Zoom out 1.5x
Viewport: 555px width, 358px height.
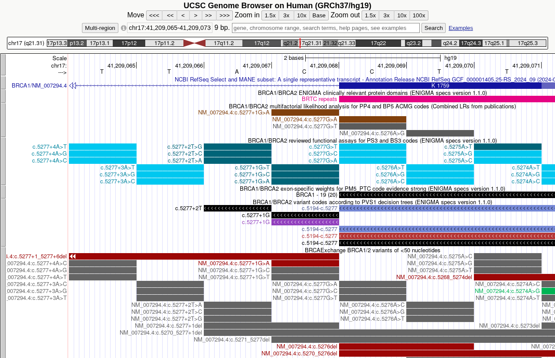coord(370,16)
